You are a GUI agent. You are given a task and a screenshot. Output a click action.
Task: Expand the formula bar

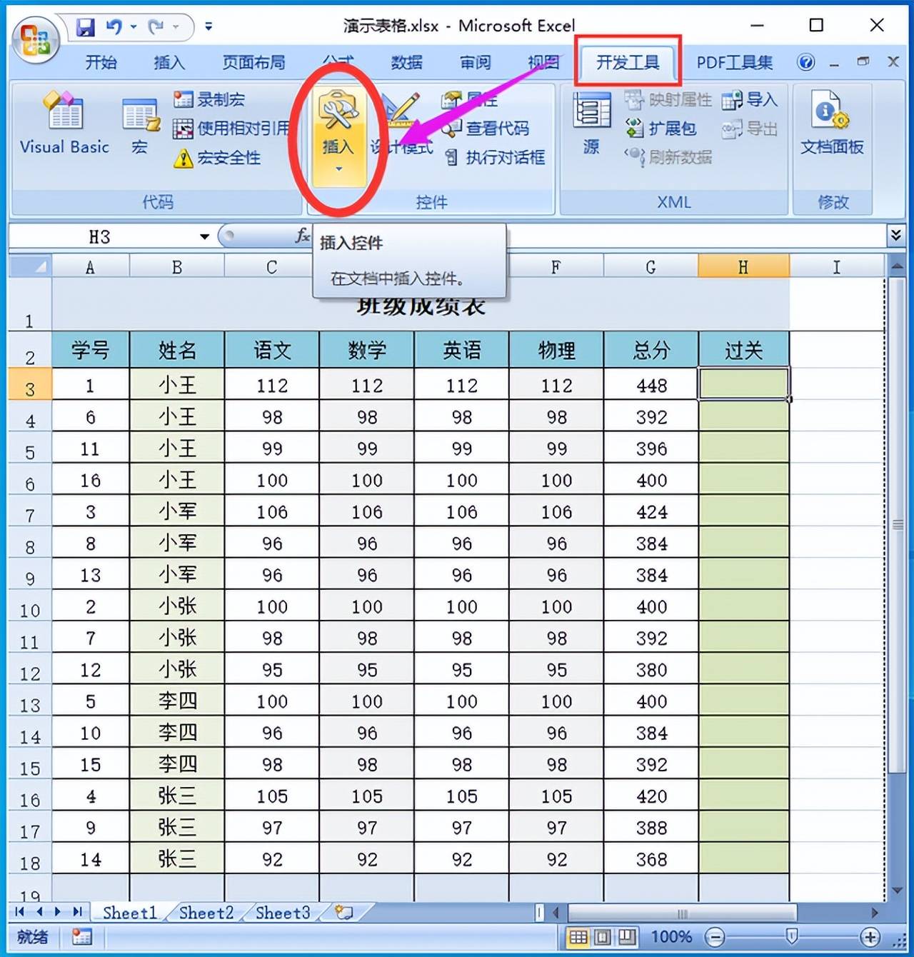[x=895, y=235]
